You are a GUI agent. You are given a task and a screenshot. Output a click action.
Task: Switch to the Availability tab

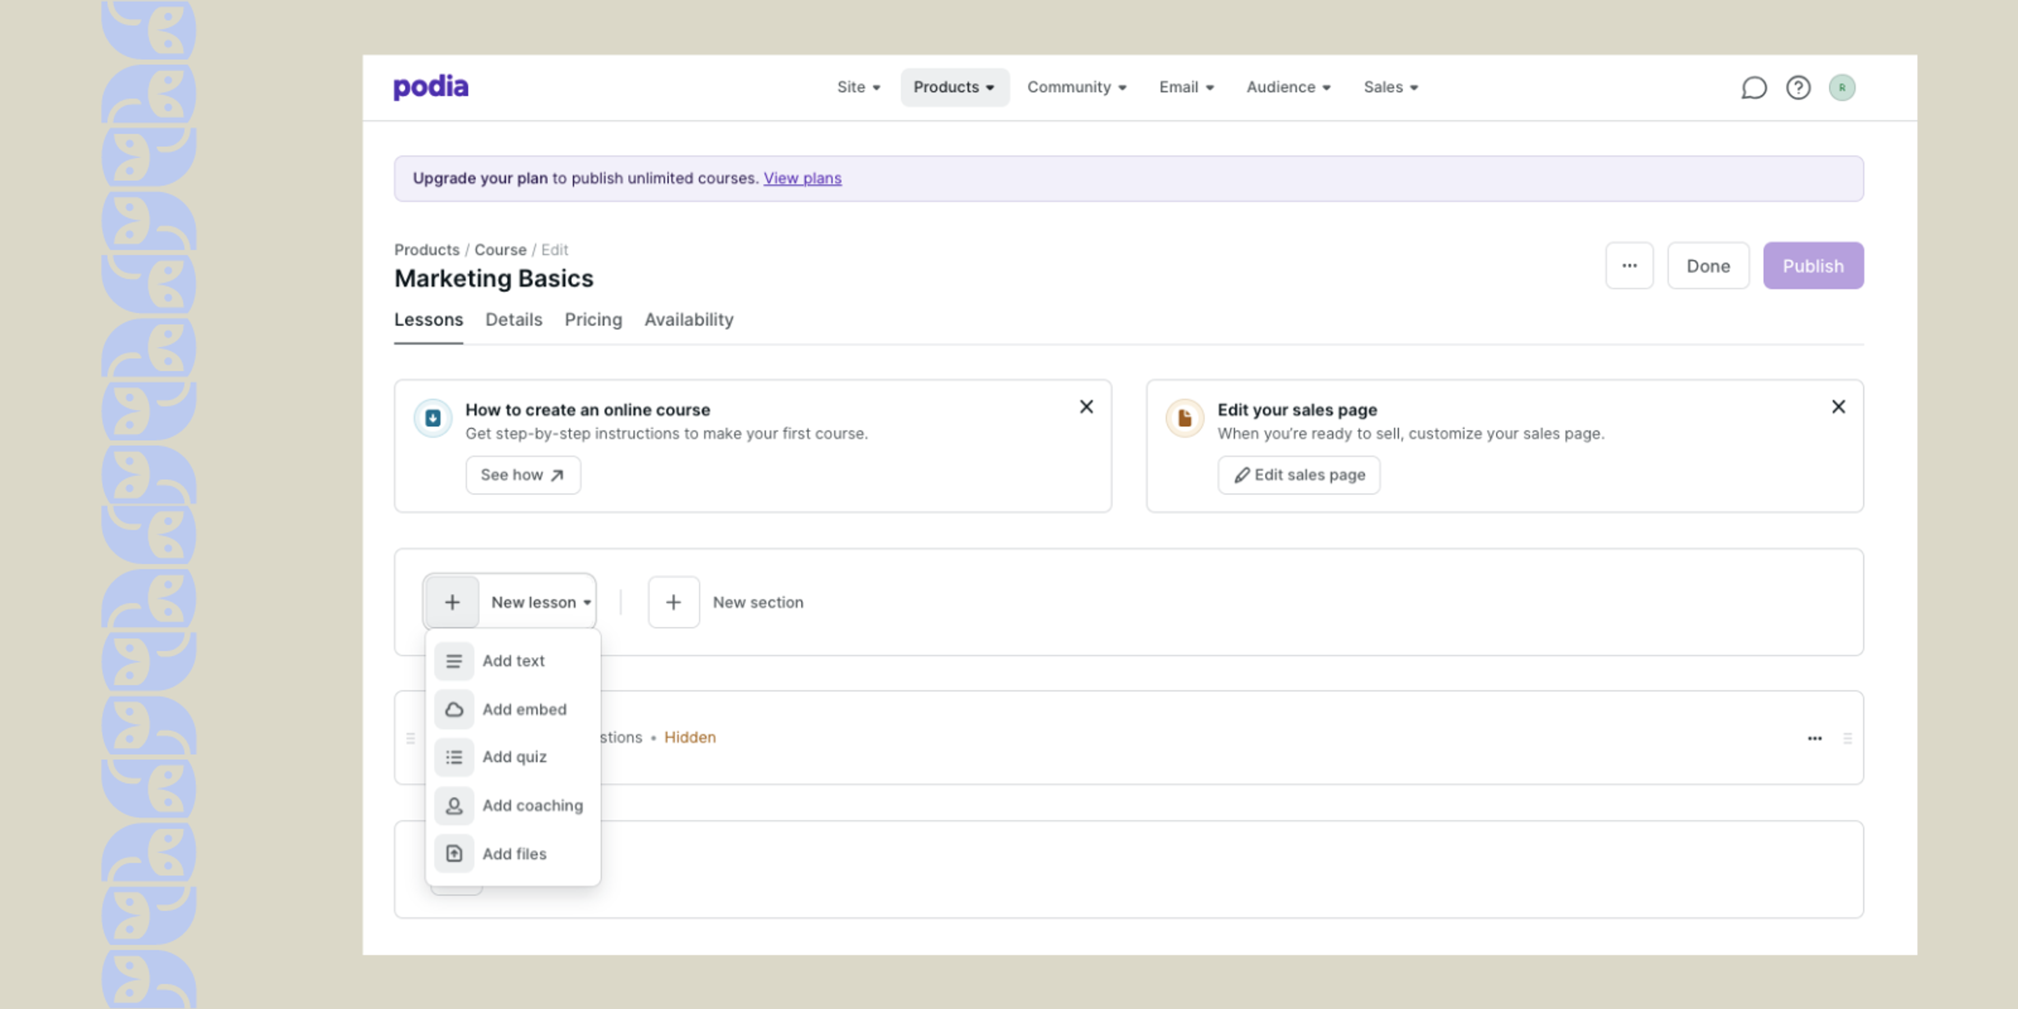coord(688,321)
